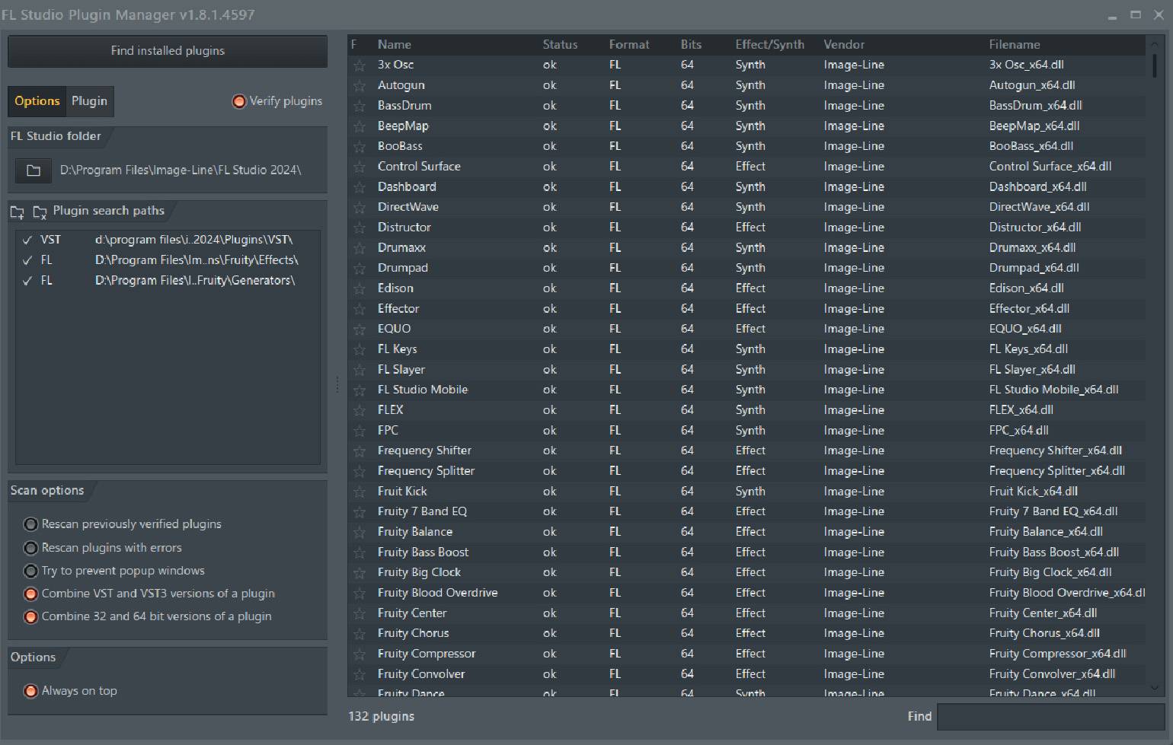This screenshot has width=1173, height=745.
Task: Star the Distructor plugin
Action: click(x=359, y=228)
